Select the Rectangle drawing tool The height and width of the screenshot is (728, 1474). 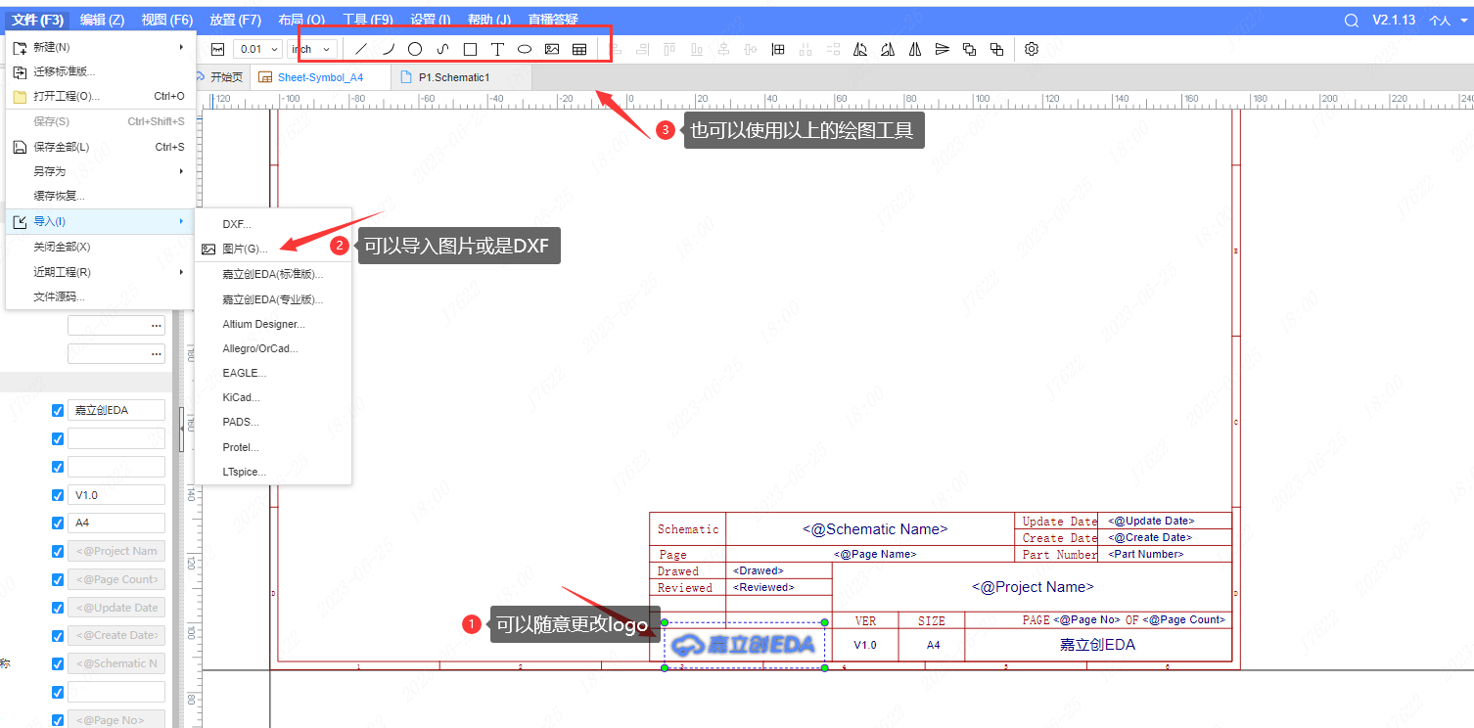(x=470, y=49)
